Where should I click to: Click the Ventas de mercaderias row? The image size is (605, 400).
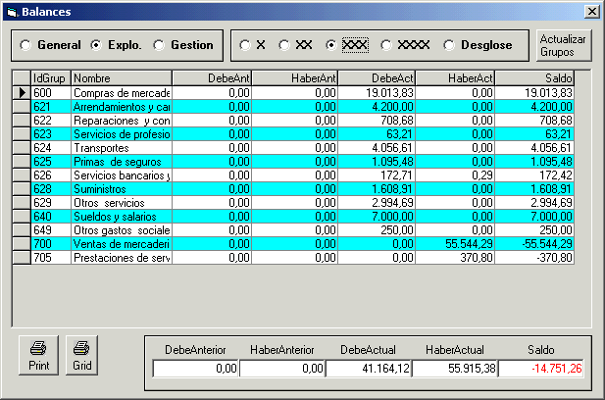121,243
